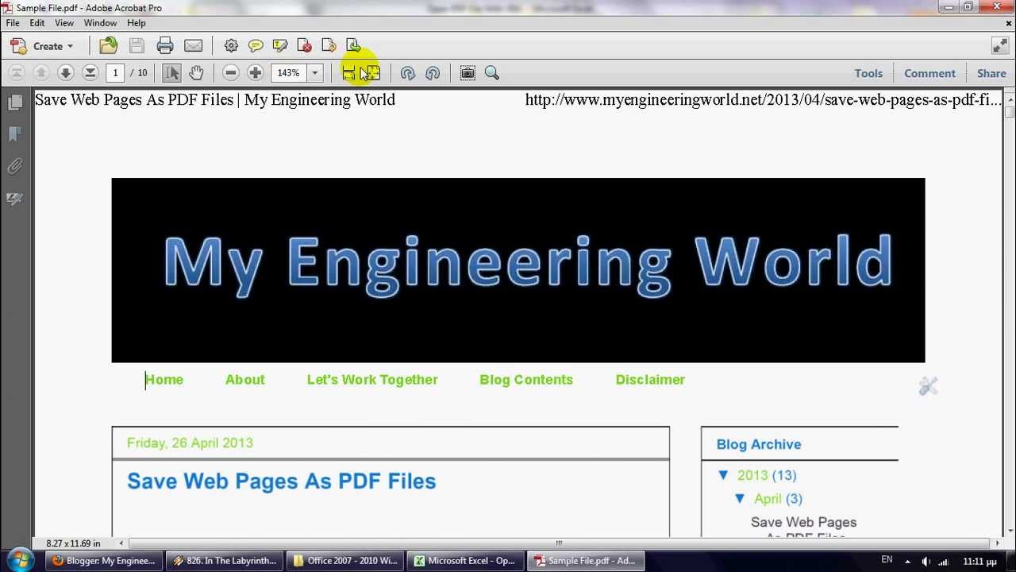Click the Home link
Image resolution: width=1016 pixels, height=572 pixels.
coord(164,380)
